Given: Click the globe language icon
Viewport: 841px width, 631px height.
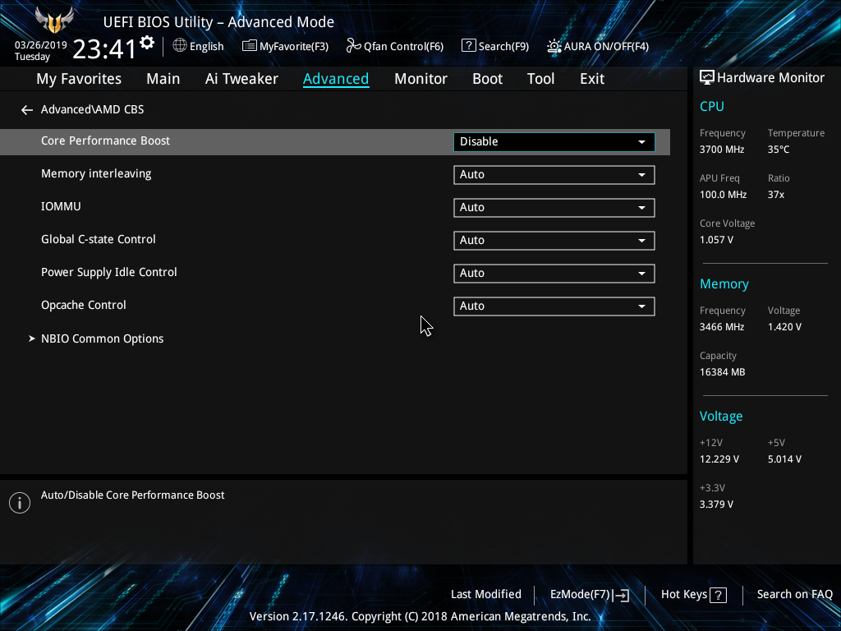Looking at the screenshot, I should [x=180, y=46].
